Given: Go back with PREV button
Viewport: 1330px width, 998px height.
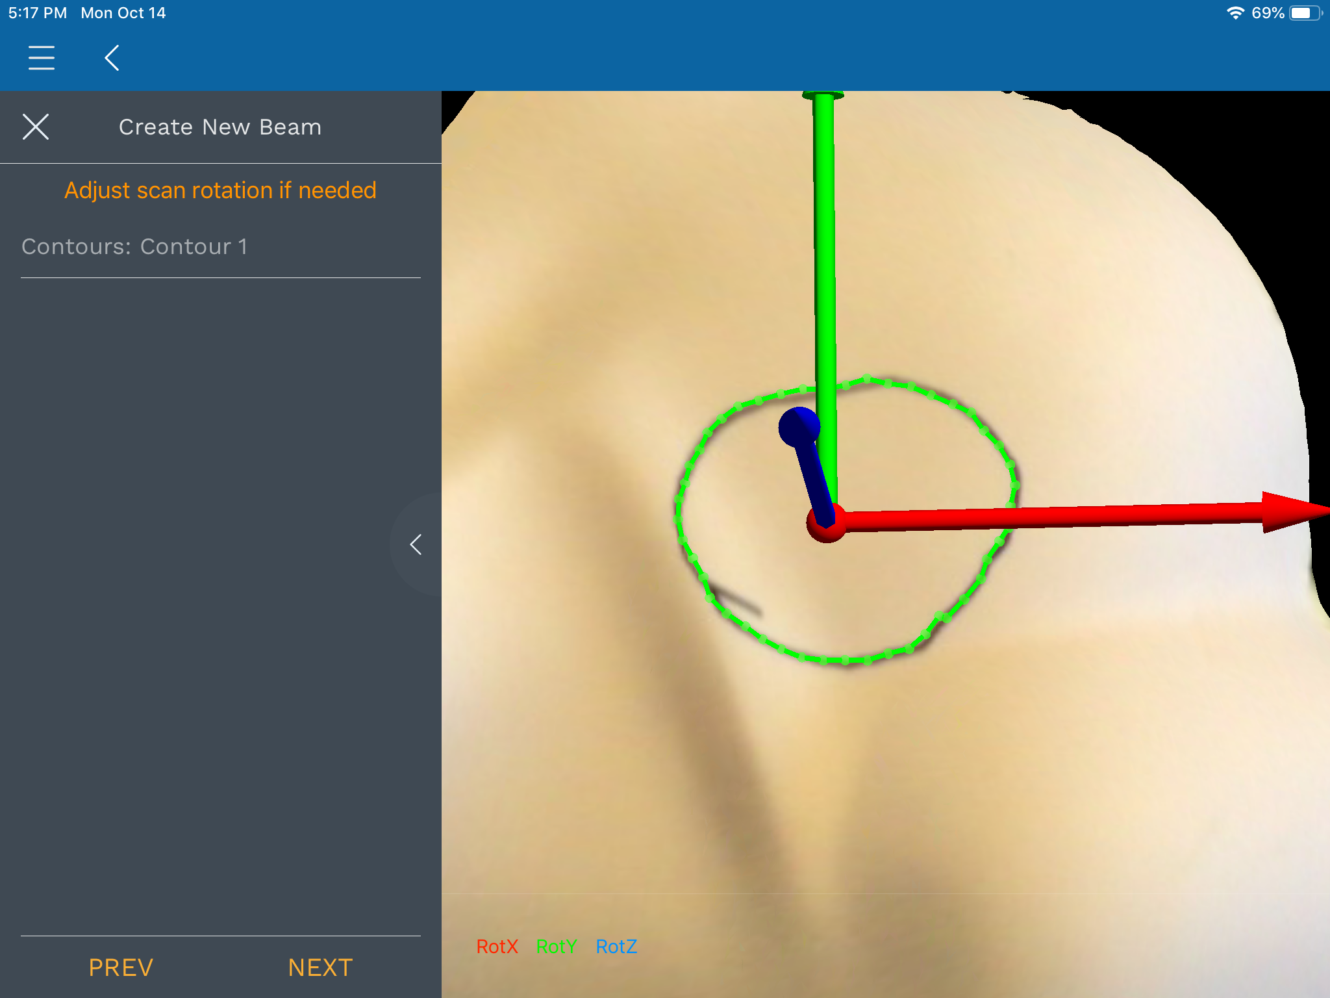Looking at the screenshot, I should coord(121,967).
